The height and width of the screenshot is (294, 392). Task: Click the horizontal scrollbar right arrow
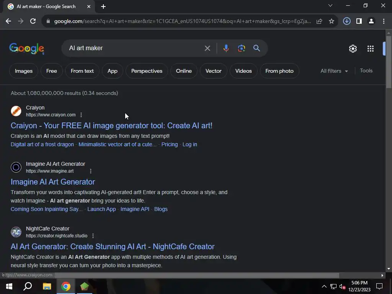pos(382,276)
